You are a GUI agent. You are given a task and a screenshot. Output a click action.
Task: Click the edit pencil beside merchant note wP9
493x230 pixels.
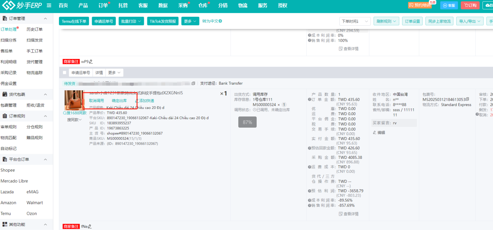point(91,61)
